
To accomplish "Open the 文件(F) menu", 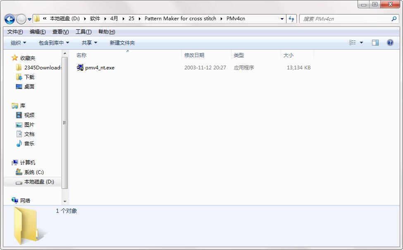I will tap(15, 31).
